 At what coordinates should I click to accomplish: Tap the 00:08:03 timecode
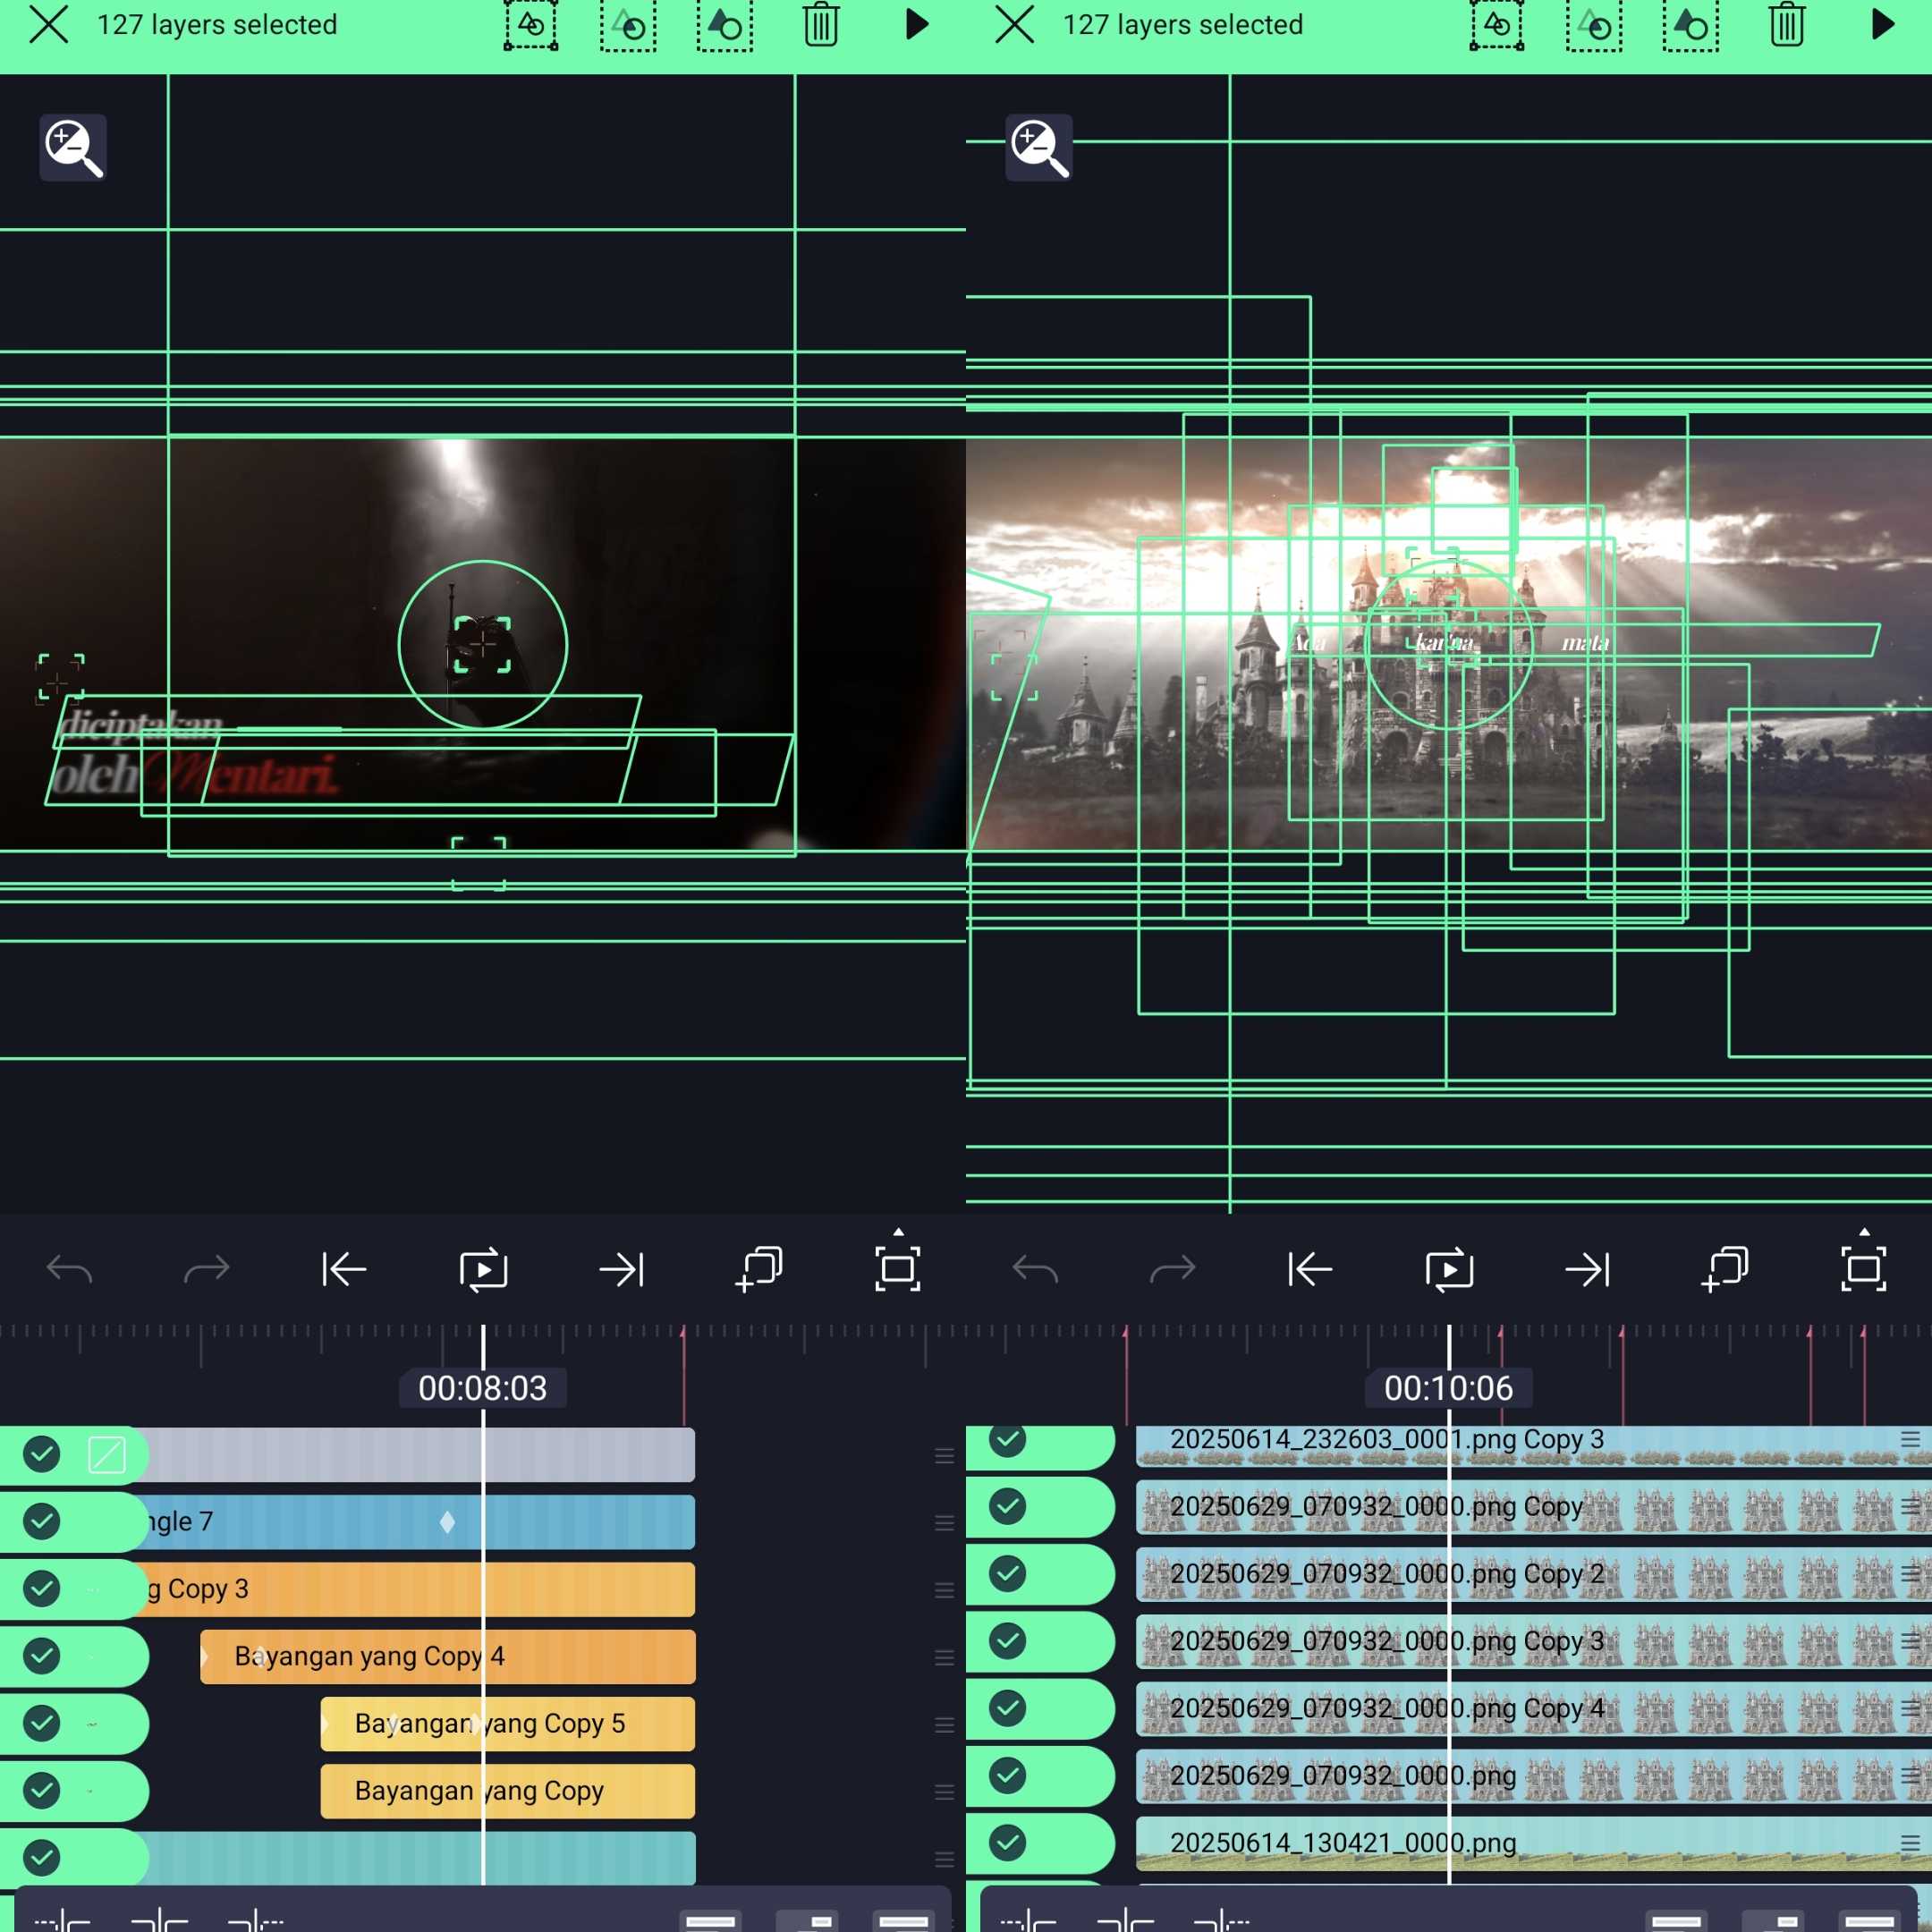[483, 1388]
